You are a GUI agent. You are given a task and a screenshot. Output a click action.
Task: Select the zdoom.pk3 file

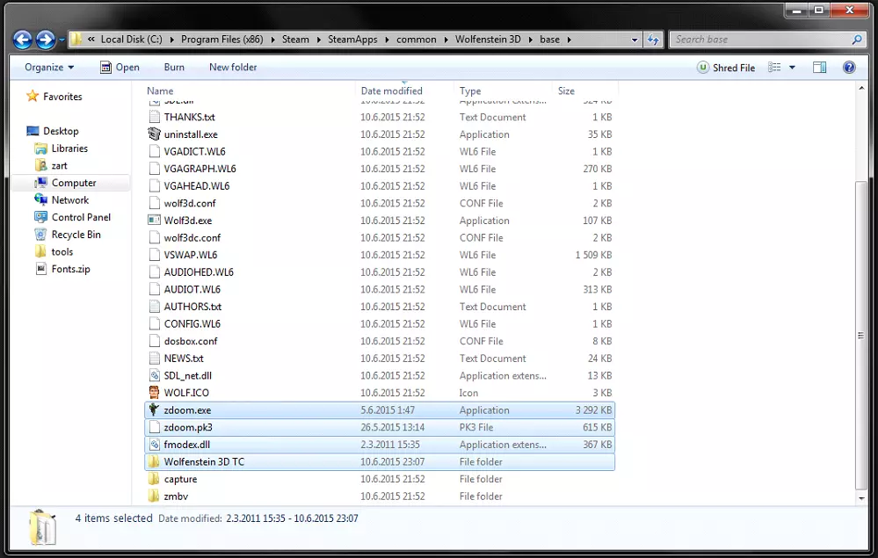pos(380,427)
